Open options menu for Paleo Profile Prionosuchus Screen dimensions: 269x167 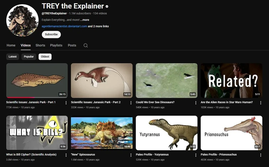tap(260, 155)
